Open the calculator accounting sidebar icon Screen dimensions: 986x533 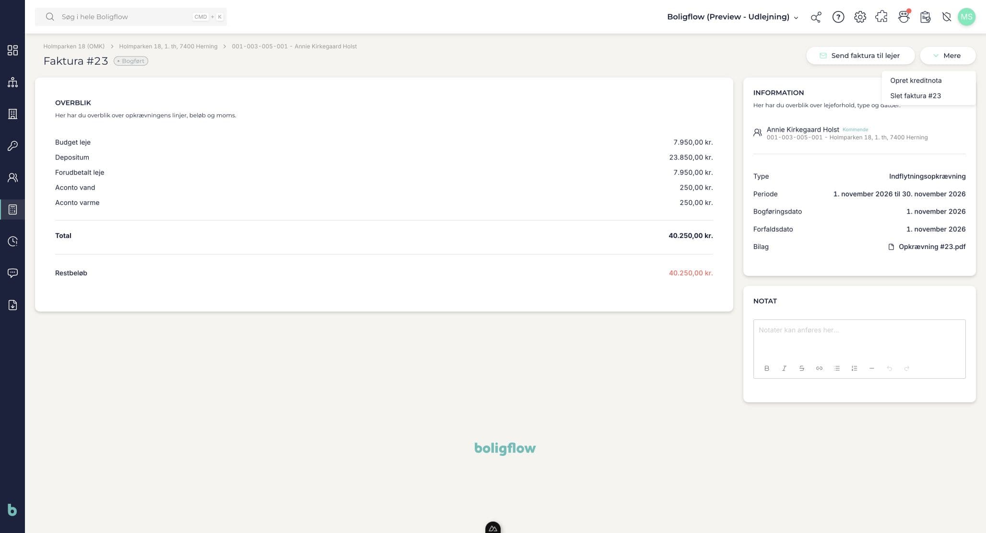coord(13,210)
